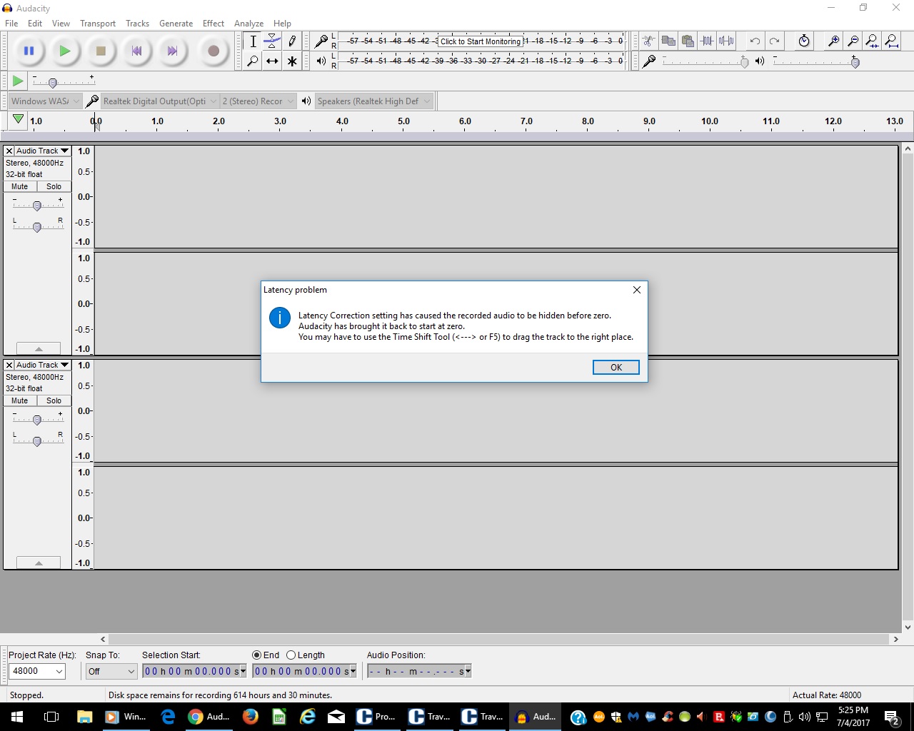Click the Record button
Screen dimensions: 914x731
tap(213, 51)
